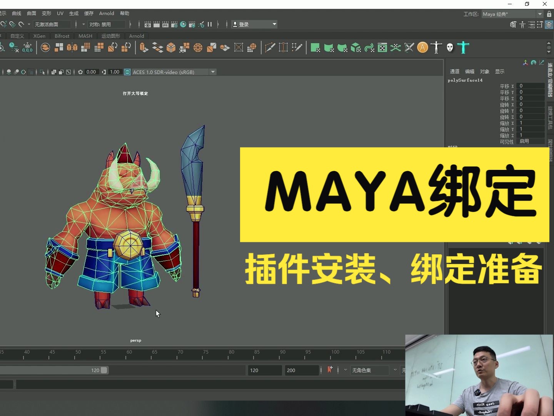Click the 显示 item in the Channel Box header
Image resolution: width=554 pixels, height=416 pixels.
500,71
